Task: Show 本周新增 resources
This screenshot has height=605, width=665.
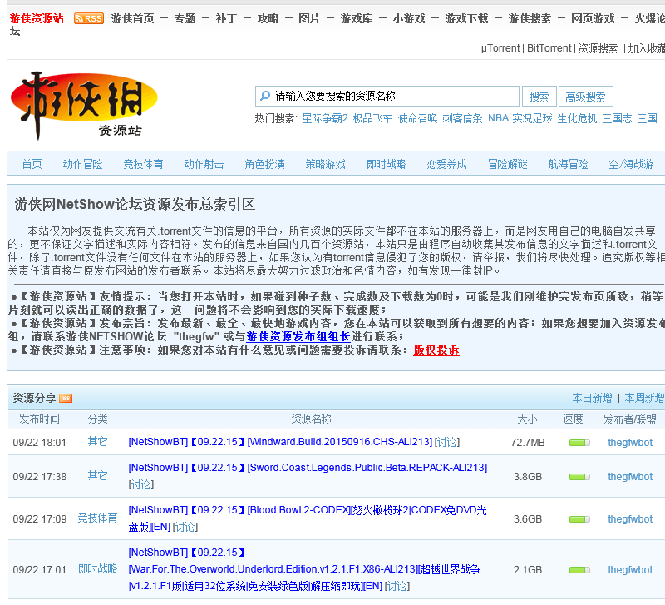Action: (644, 399)
